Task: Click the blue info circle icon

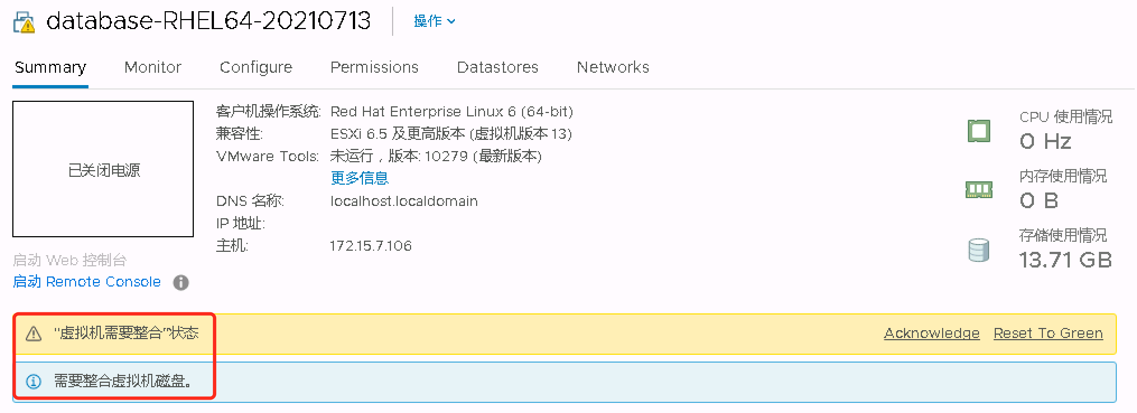Action: [x=34, y=382]
